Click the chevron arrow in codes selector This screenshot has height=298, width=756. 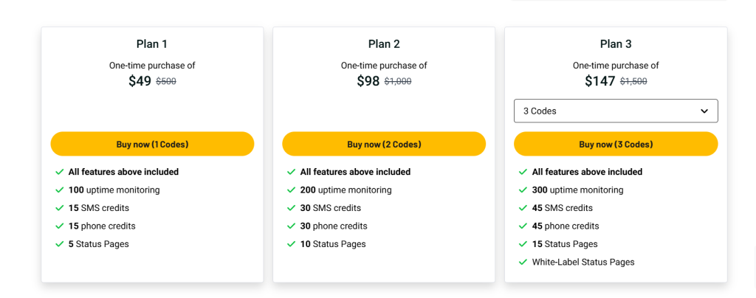click(x=704, y=111)
